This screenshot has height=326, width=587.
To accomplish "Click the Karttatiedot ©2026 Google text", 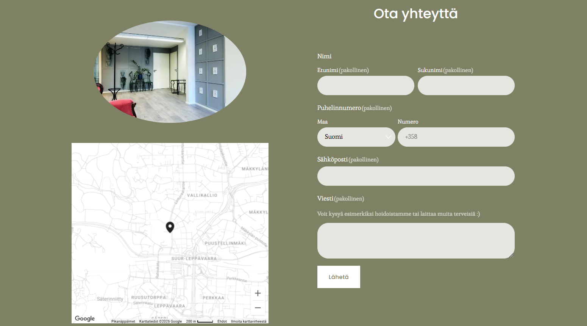I will 161,321.
